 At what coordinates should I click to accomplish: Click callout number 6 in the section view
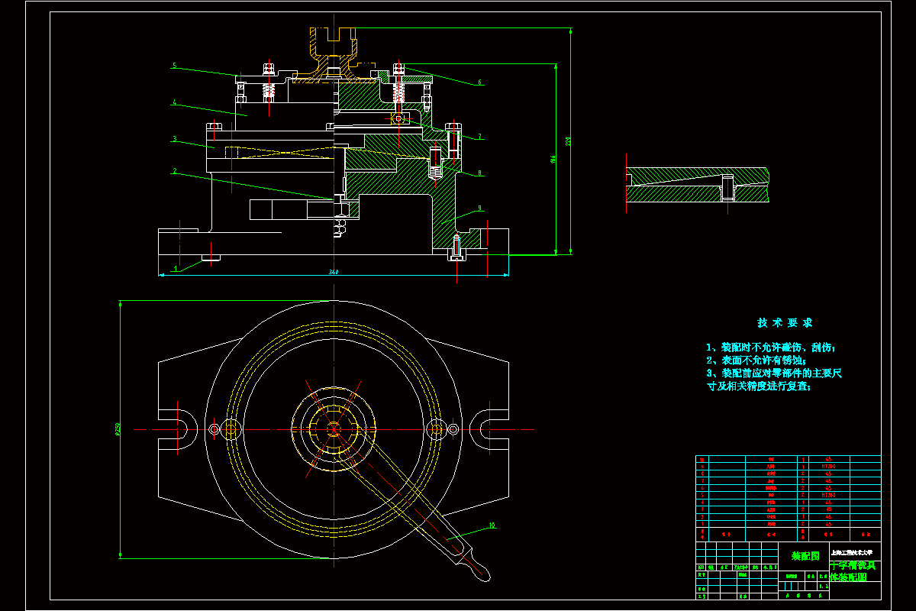[x=479, y=82]
